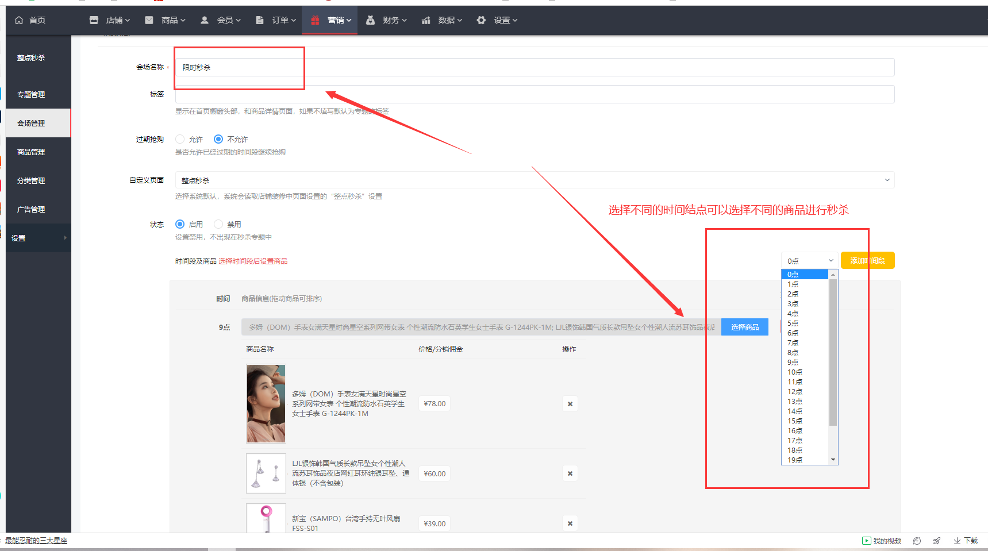This screenshot has height=551, width=988.
Task: Click the settings gear icon
Action: (x=481, y=20)
